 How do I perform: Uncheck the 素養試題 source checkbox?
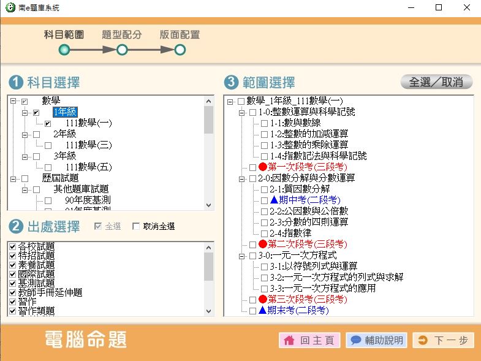[12, 265]
